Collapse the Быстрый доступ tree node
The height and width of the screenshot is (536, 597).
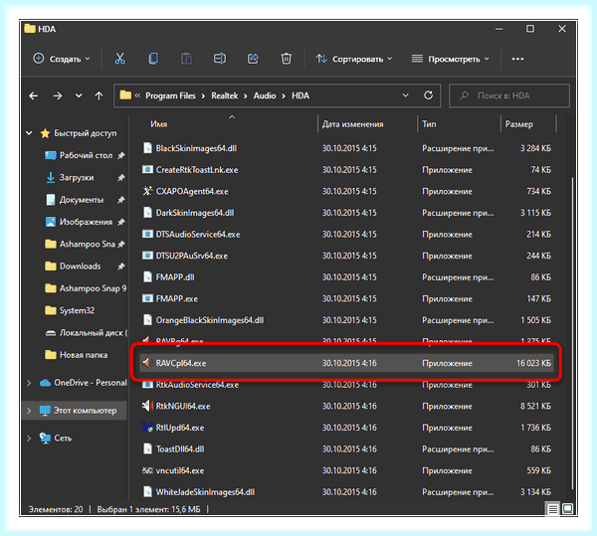coord(29,133)
